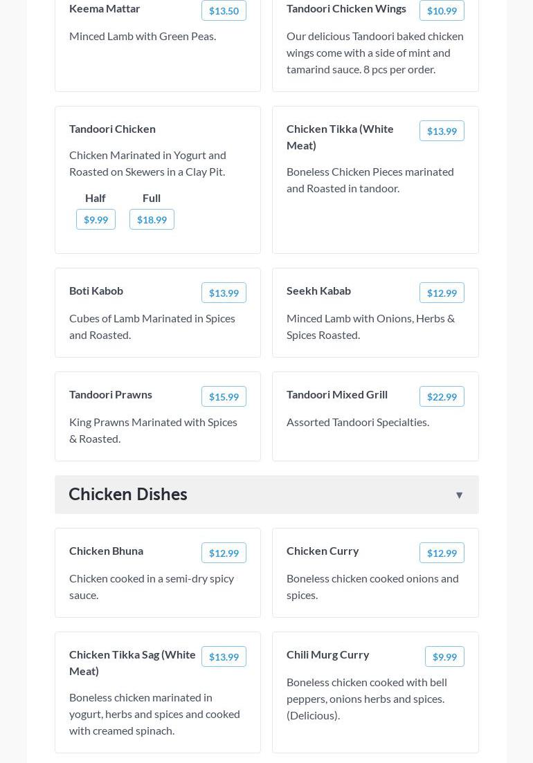Viewport: 533px width, 763px height.
Task: Select Tandoori Mixed Grill $22.99 price
Action: 442,396
